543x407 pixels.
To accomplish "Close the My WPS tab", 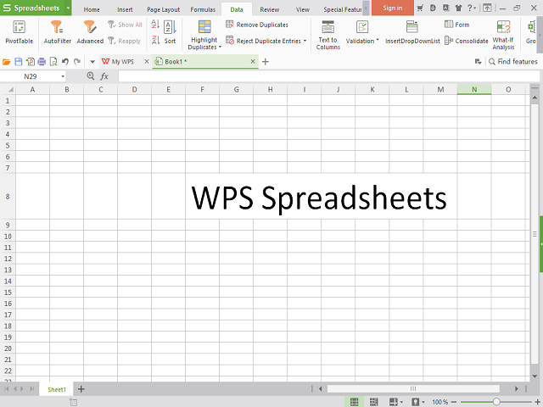I will coord(147,61).
